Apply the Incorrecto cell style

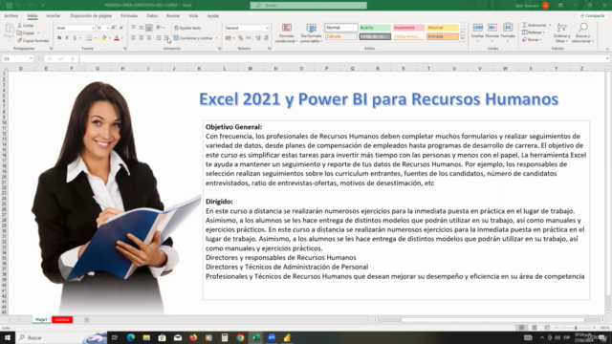pyautogui.click(x=408, y=28)
